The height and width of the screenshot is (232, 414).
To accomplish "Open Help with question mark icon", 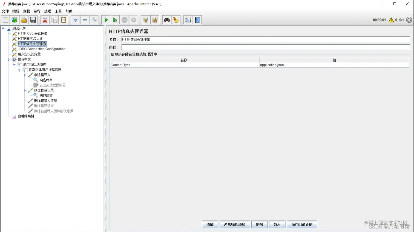I will (x=197, y=20).
